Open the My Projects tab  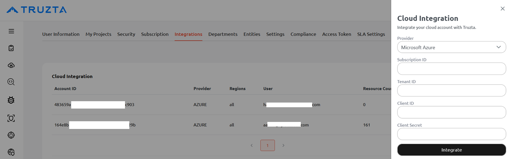point(98,34)
